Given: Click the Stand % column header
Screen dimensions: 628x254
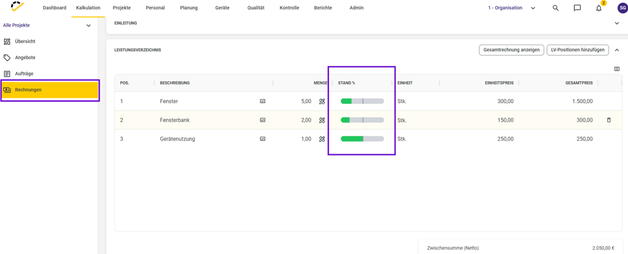Looking at the screenshot, I should [347, 83].
